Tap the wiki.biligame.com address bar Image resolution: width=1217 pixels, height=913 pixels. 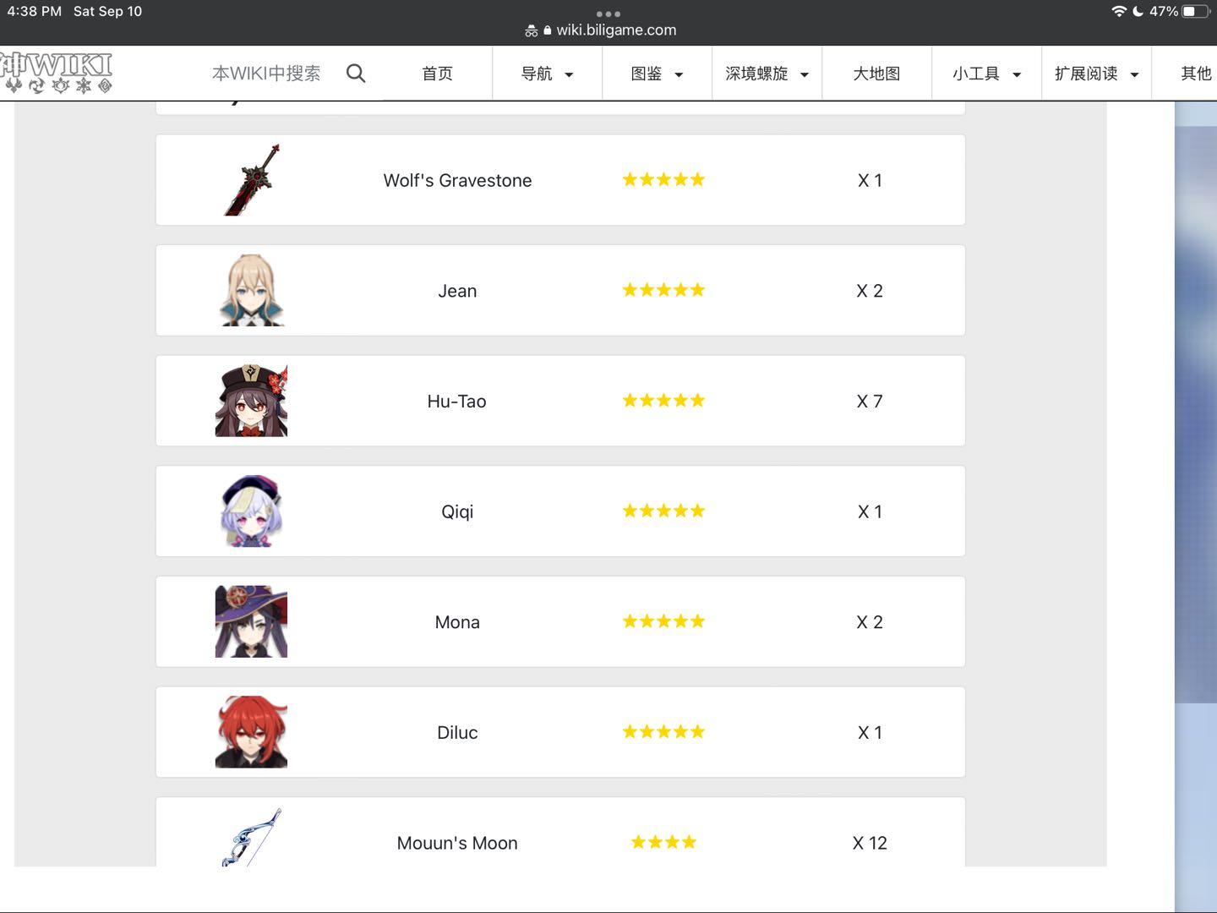608,30
